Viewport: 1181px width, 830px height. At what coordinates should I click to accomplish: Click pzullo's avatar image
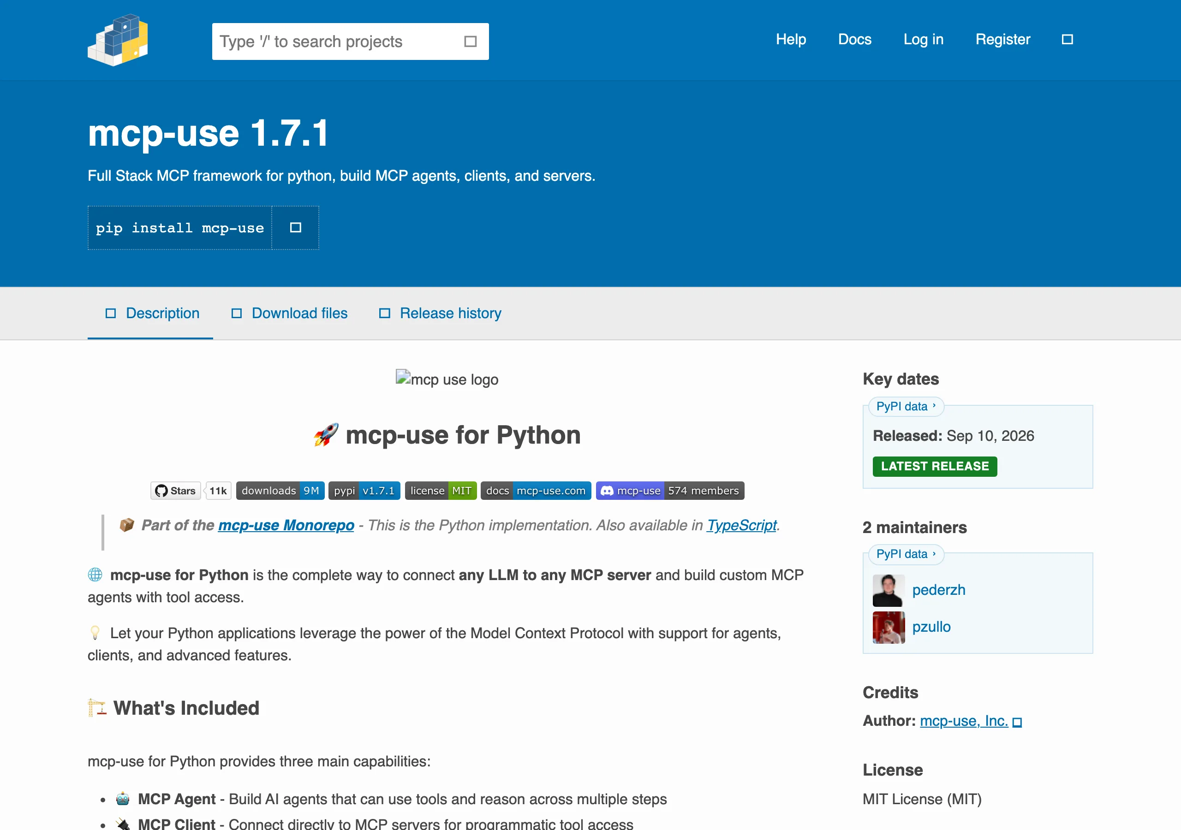click(x=889, y=628)
